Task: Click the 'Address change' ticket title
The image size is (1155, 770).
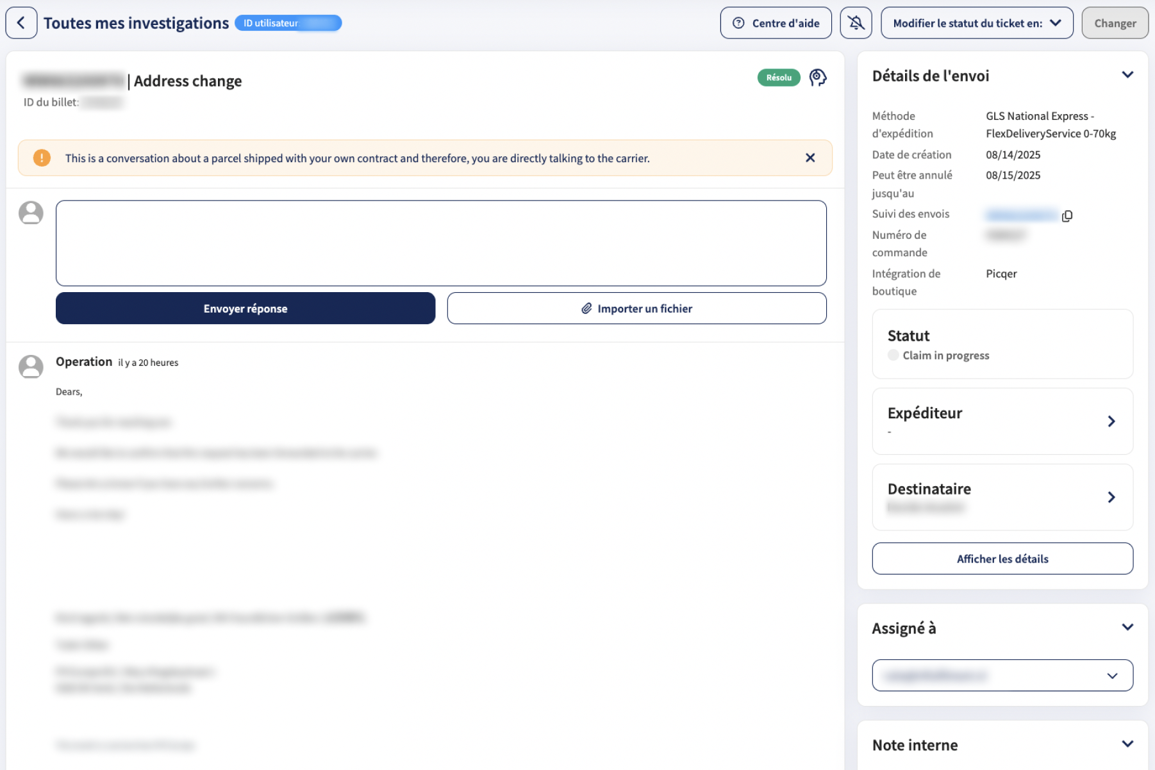Action: [188, 81]
